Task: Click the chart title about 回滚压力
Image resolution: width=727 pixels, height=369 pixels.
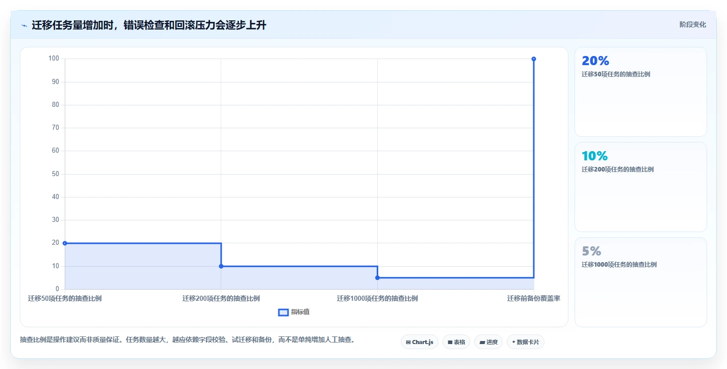Action: pyautogui.click(x=149, y=25)
